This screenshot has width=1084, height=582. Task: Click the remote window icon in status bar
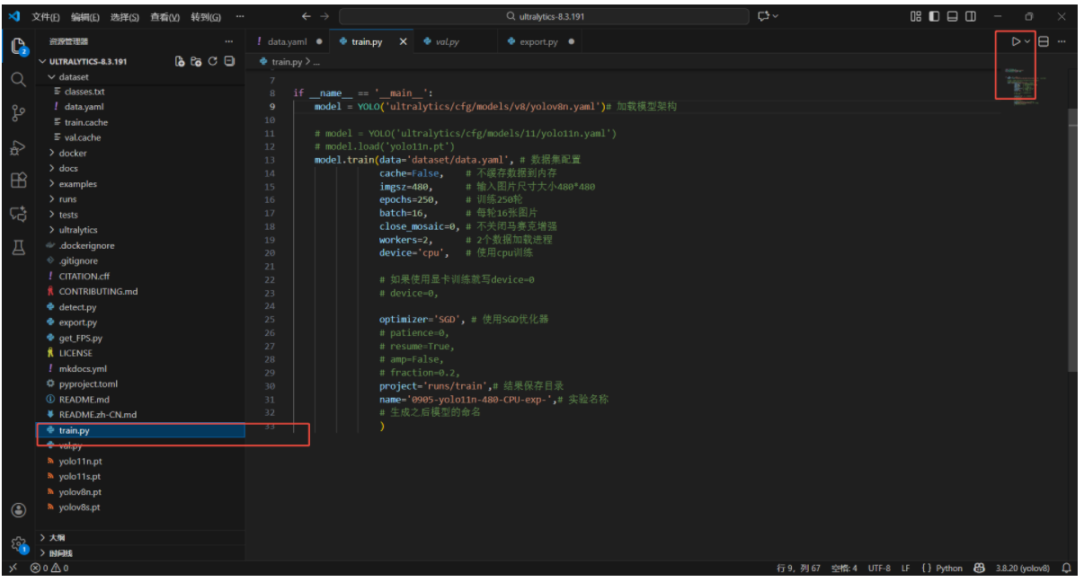(13, 568)
